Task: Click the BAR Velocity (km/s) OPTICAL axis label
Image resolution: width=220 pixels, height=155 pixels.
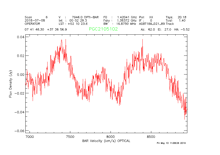Action: pyautogui.click(x=106, y=141)
